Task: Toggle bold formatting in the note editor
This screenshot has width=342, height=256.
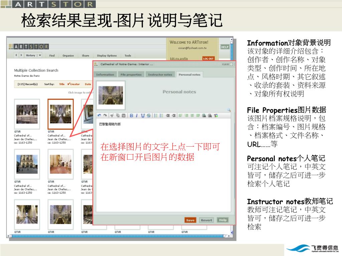Action: 131,115
